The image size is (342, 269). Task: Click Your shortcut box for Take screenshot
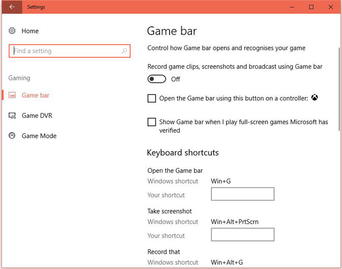tap(242, 234)
